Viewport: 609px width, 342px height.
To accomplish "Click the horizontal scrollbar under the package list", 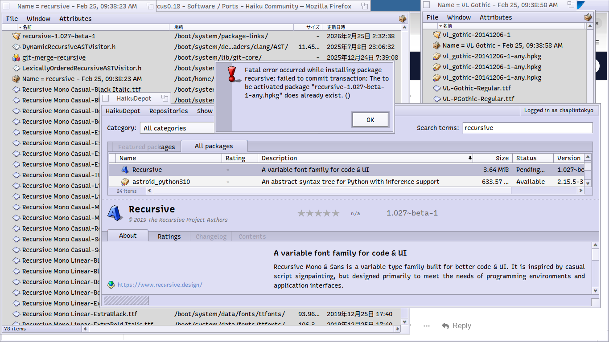I will [x=328, y=191].
